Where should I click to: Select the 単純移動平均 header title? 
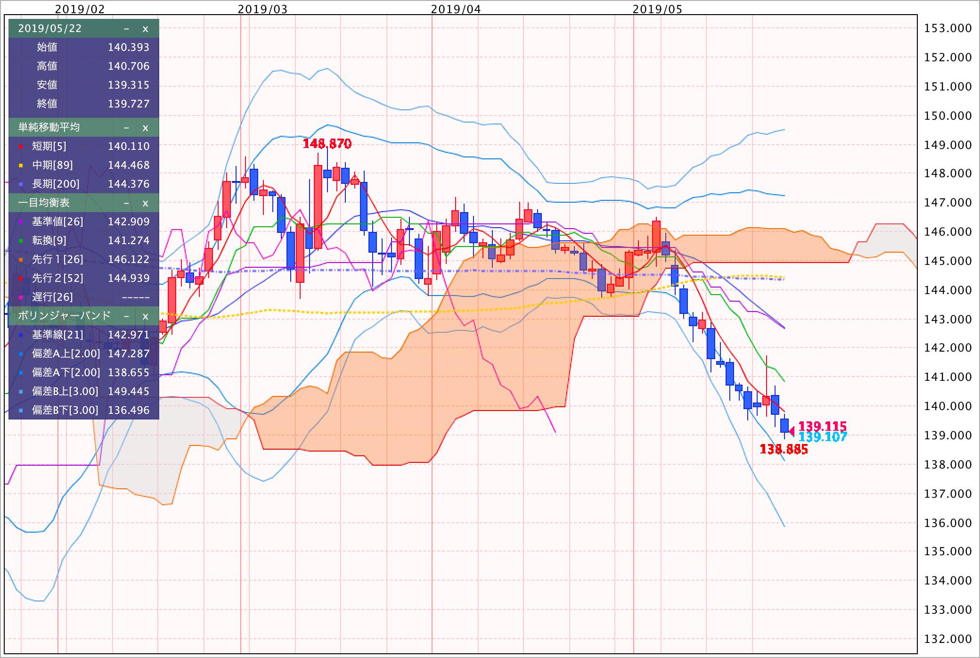(49, 127)
